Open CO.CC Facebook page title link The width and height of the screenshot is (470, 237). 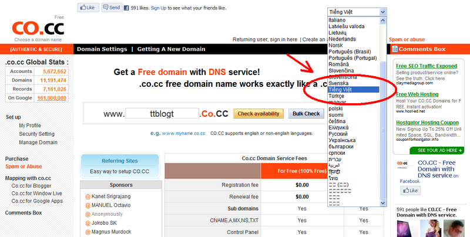point(437,169)
